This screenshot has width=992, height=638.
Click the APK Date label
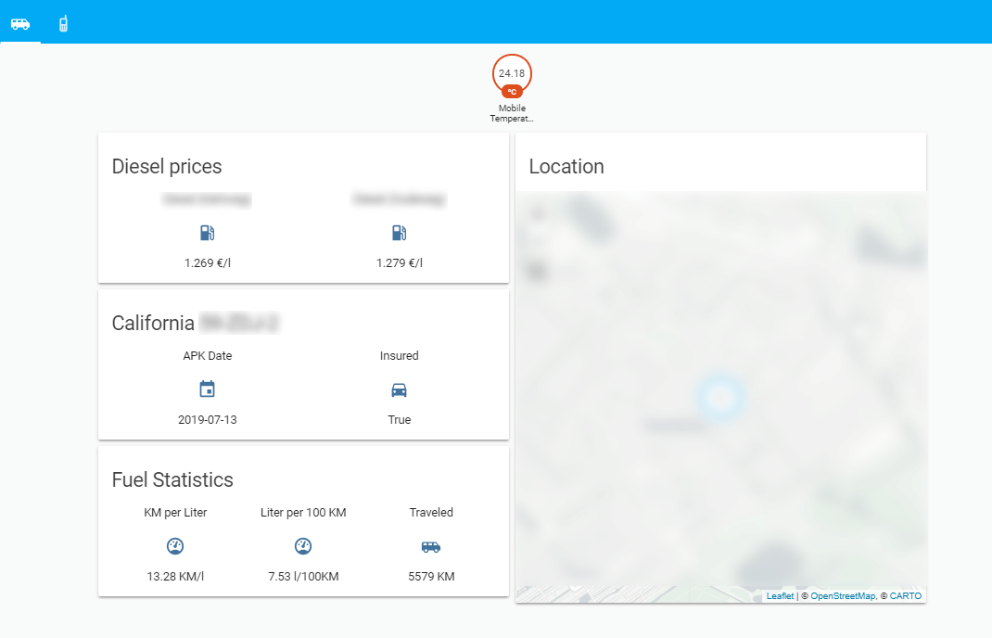(x=208, y=356)
